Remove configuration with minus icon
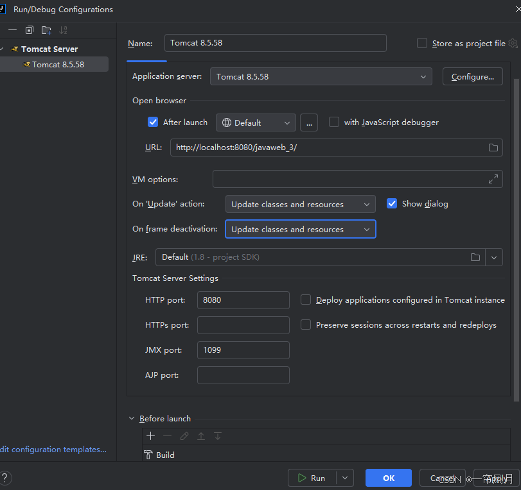 (12, 30)
